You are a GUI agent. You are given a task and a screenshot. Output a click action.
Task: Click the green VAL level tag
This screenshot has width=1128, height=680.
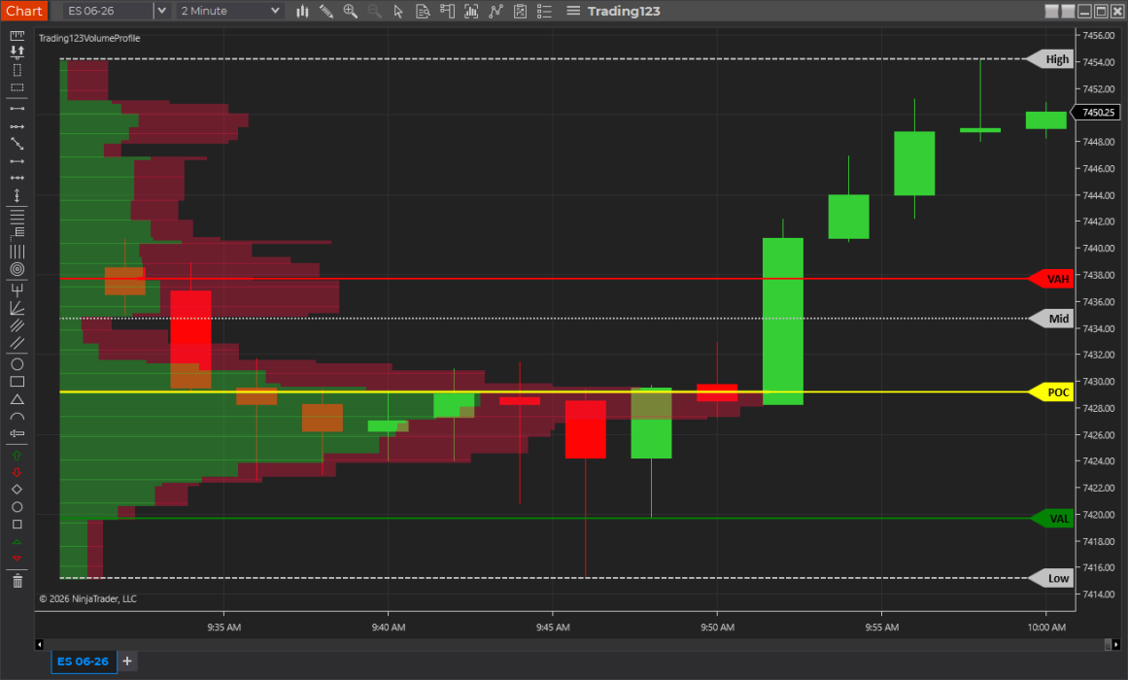coord(1051,518)
